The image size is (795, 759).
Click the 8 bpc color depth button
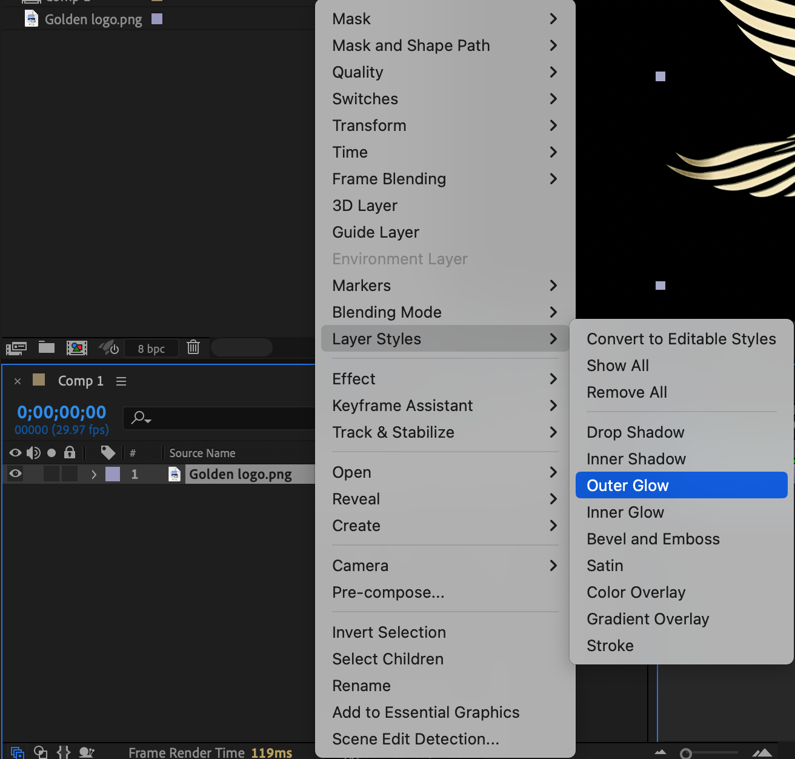tap(151, 349)
